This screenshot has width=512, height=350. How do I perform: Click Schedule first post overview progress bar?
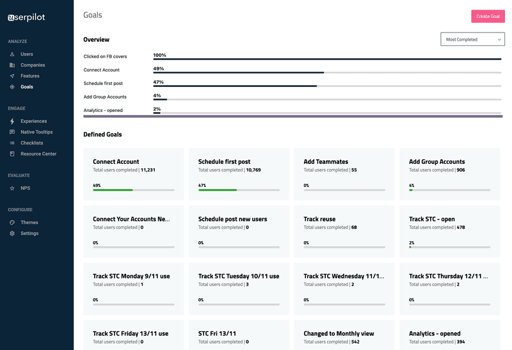326,86
